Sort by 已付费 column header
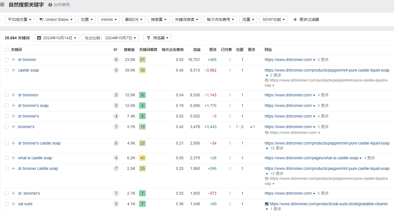 point(226,50)
